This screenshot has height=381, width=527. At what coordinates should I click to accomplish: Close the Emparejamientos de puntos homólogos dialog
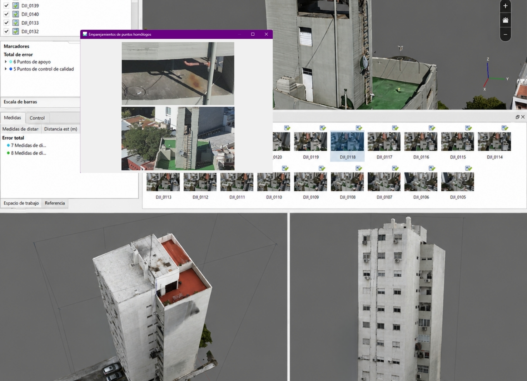tap(266, 34)
